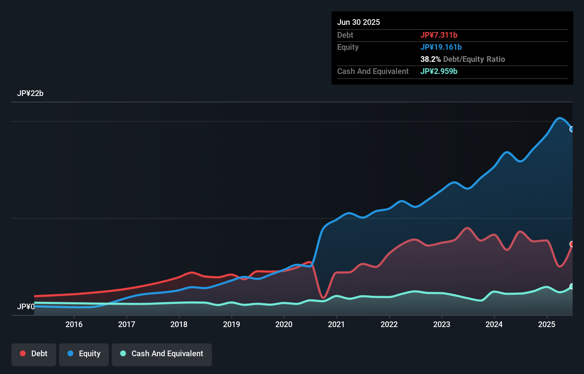
Task: Click the red Debt legend dot
Action: tap(22, 353)
